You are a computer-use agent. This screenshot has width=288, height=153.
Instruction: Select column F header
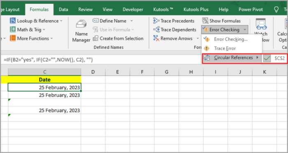click(142, 72)
